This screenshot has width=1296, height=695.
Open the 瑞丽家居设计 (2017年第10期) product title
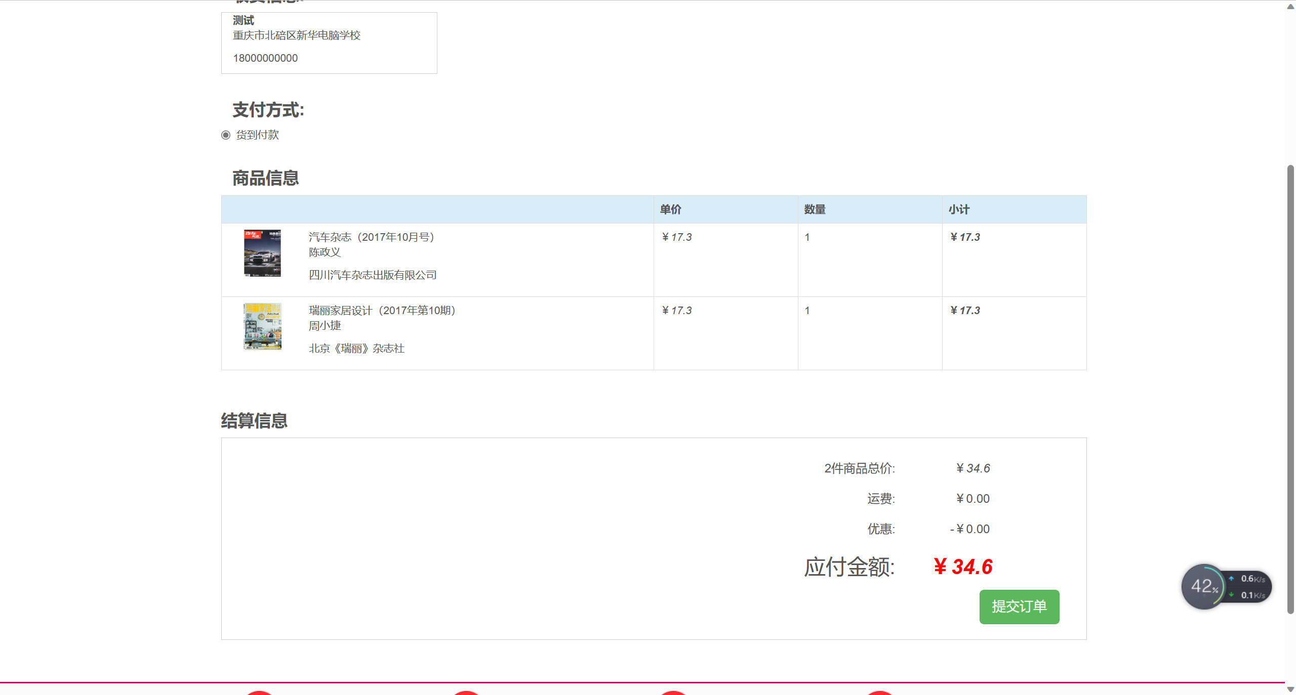[382, 311]
